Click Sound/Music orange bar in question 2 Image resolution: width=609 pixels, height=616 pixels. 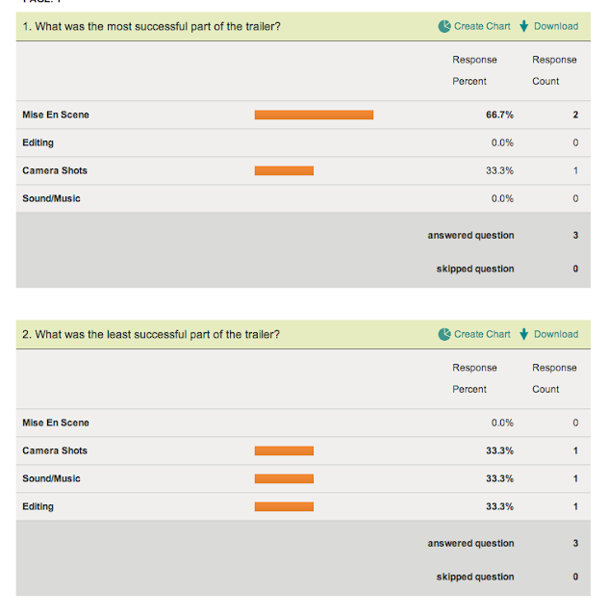coord(284,478)
